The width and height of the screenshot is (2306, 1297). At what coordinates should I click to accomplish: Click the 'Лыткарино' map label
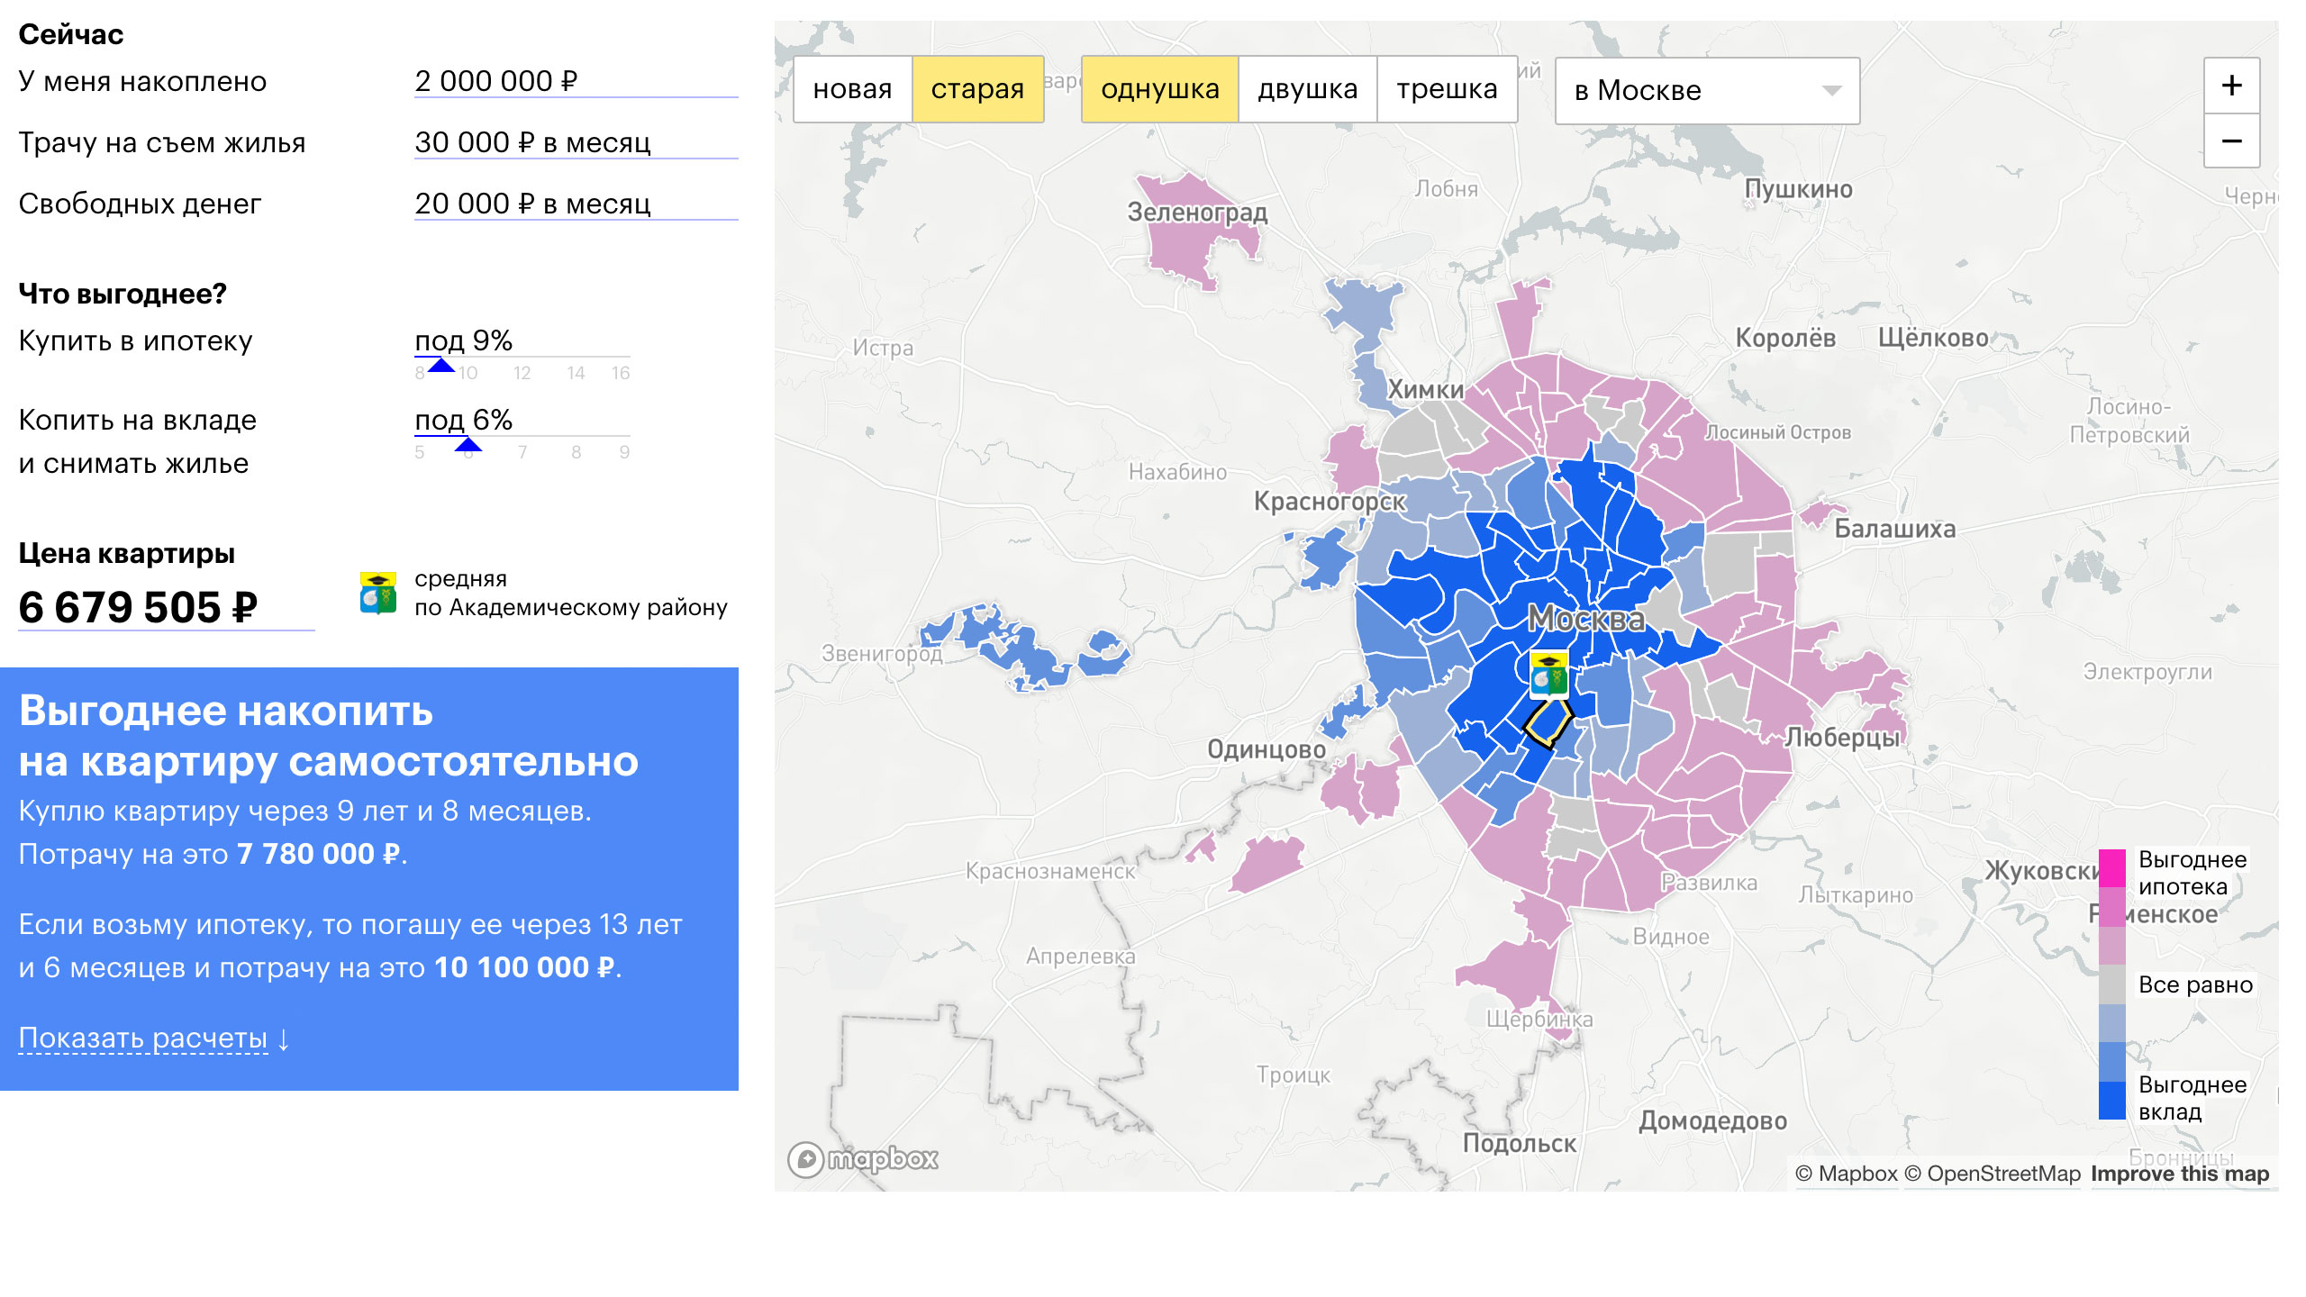[1856, 895]
